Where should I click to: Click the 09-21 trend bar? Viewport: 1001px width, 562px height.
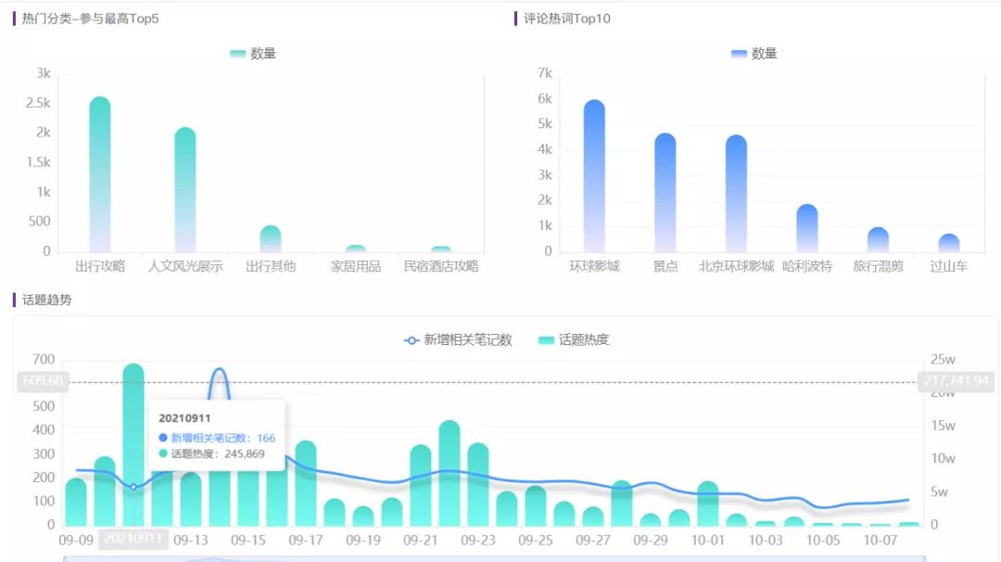[x=421, y=485]
